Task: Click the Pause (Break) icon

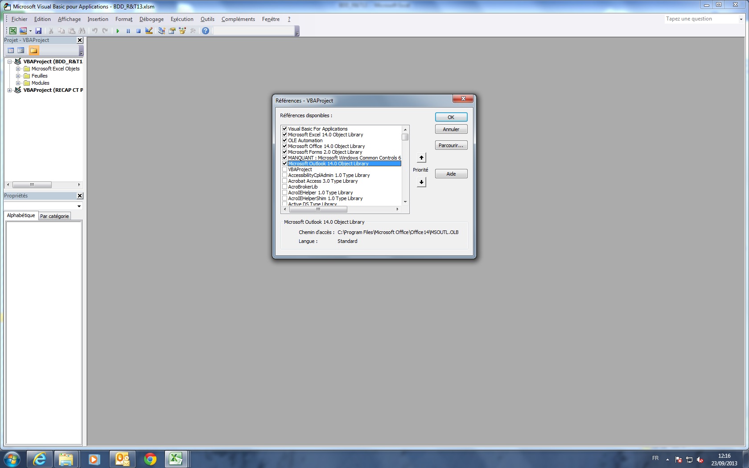Action: click(128, 31)
